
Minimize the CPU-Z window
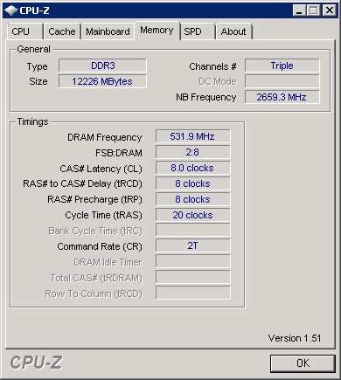(x=299, y=10)
